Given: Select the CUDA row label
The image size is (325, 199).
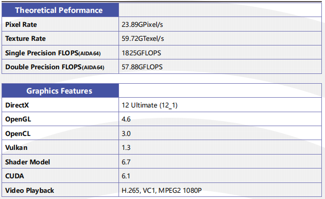Looking at the screenshot, I should [x=14, y=176].
